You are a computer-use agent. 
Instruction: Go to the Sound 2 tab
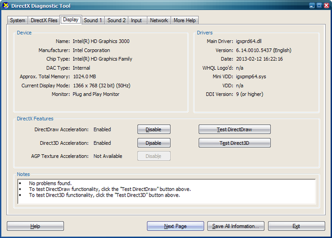(x=116, y=20)
